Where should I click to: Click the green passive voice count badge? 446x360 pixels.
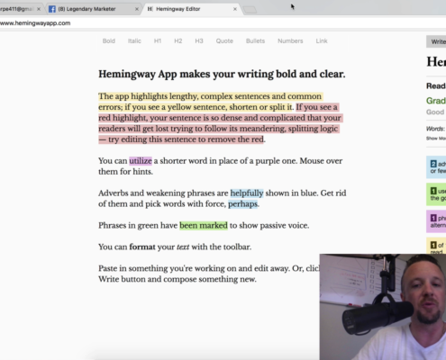pos(433,191)
